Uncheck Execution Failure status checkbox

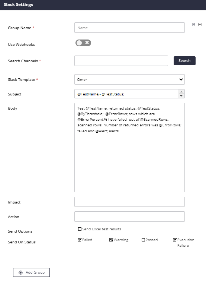tap(174, 240)
